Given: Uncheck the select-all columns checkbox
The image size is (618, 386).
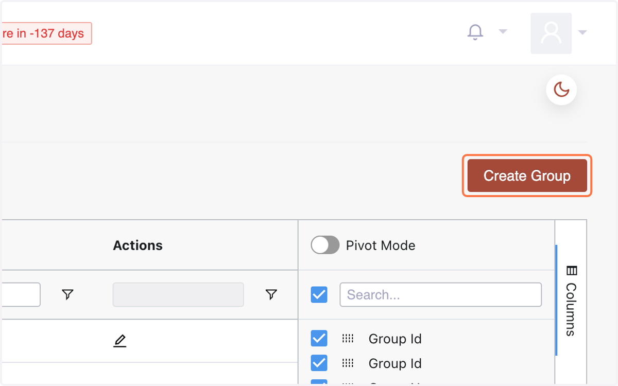Looking at the screenshot, I should click(x=319, y=294).
